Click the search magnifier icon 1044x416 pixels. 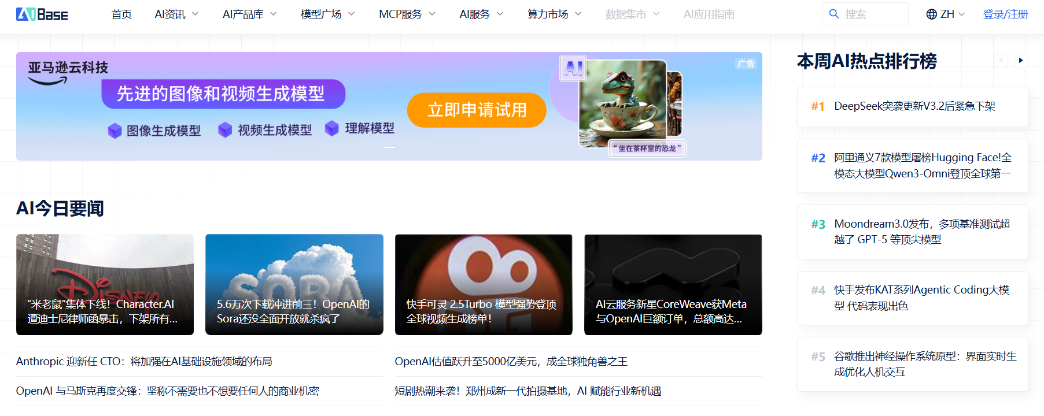click(x=834, y=14)
